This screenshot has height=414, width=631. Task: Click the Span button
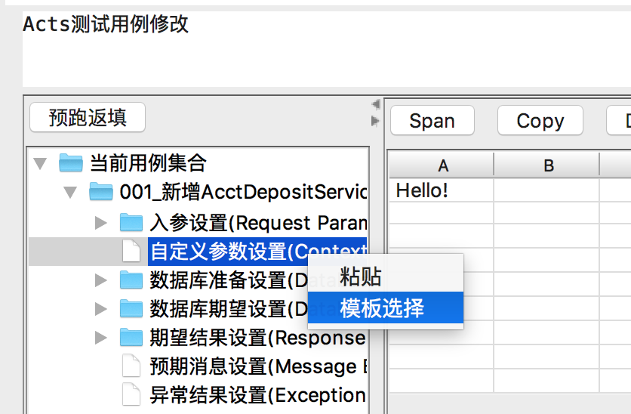[432, 120]
